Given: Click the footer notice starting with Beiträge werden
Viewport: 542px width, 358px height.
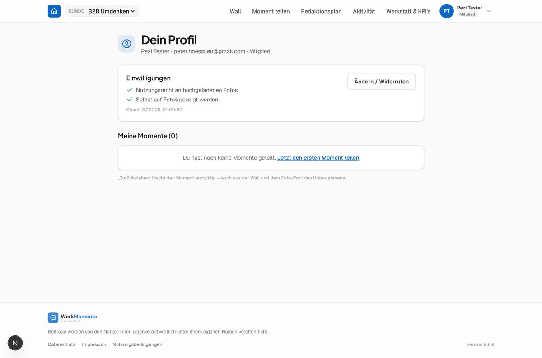Looking at the screenshot, I should point(158,332).
